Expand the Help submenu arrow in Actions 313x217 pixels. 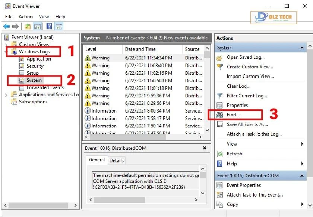pyautogui.click(x=302, y=163)
